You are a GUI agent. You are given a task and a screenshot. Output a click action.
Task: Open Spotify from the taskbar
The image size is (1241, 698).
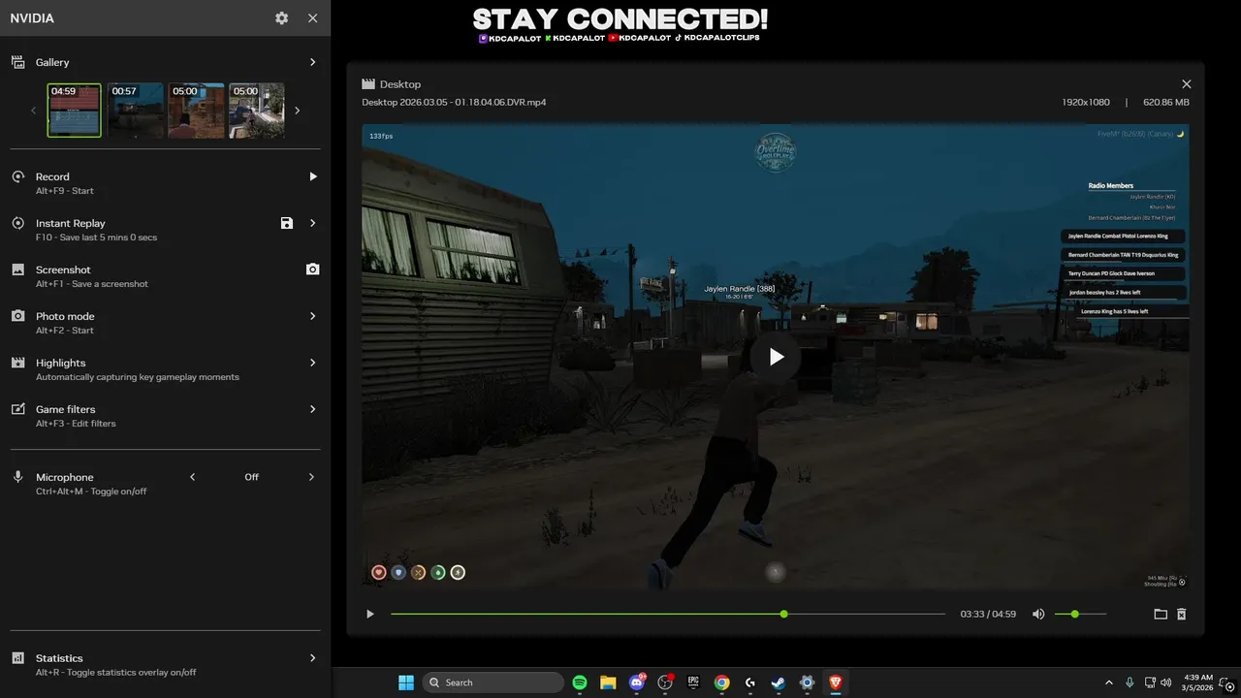click(x=580, y=682)
